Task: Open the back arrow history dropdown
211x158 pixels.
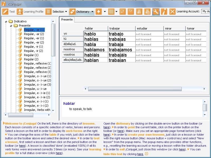Action: [x=105, y=12]
